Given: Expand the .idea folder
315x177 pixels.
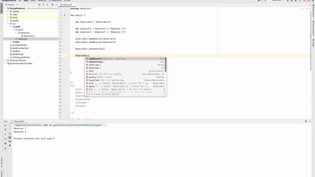Looking at the screenshot, I should point(8,14).
